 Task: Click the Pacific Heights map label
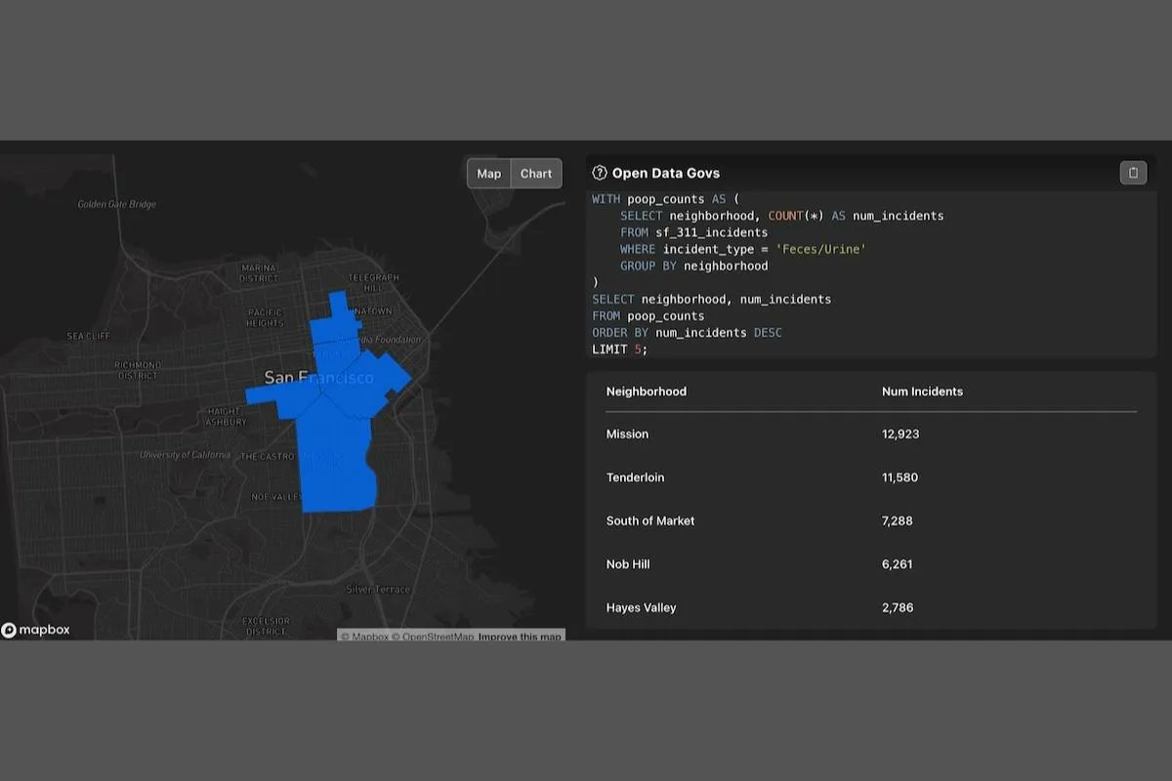click(x=265, y=317)
